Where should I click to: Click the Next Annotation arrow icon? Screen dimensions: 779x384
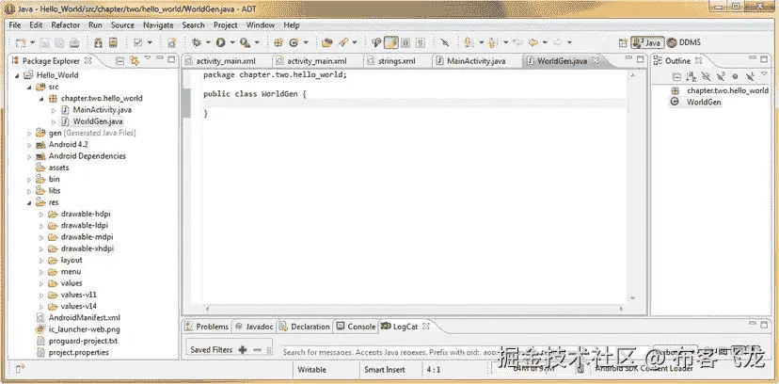[x=467, y=42]
